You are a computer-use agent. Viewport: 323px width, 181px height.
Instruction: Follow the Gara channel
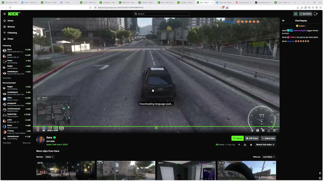tap(237, 138)
